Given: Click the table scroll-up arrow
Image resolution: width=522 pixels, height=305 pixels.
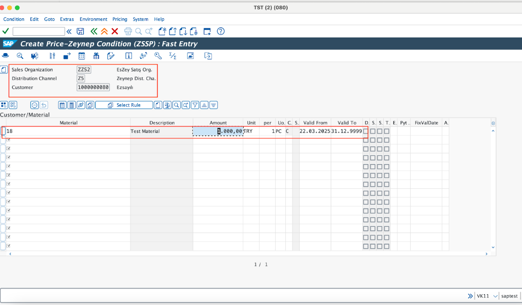Looking at the screenshot, I should click(493, 131).
